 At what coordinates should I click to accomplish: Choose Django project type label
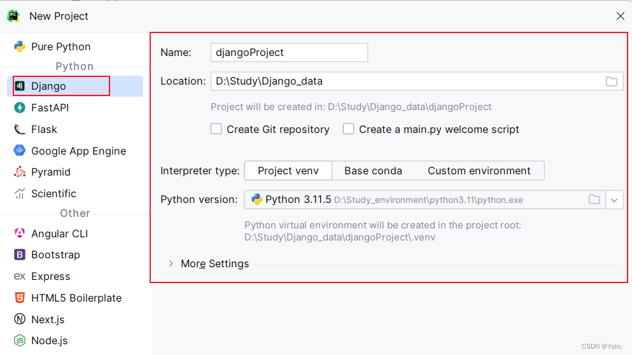click(x=48, y=87)
